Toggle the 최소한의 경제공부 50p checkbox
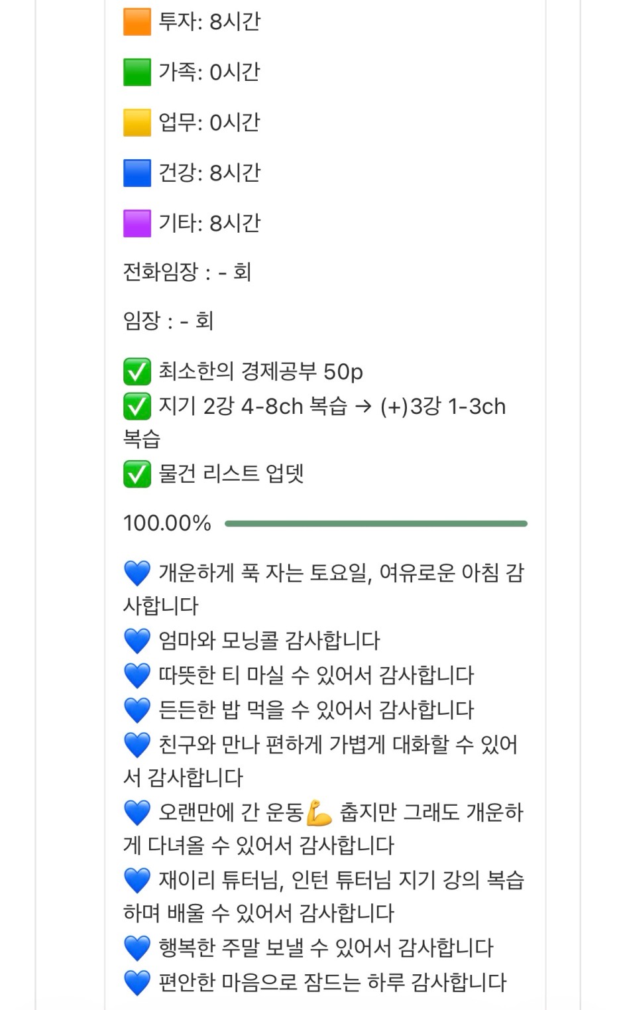The width and height of the screenshot is (619, 1010). tap(137, 372)
